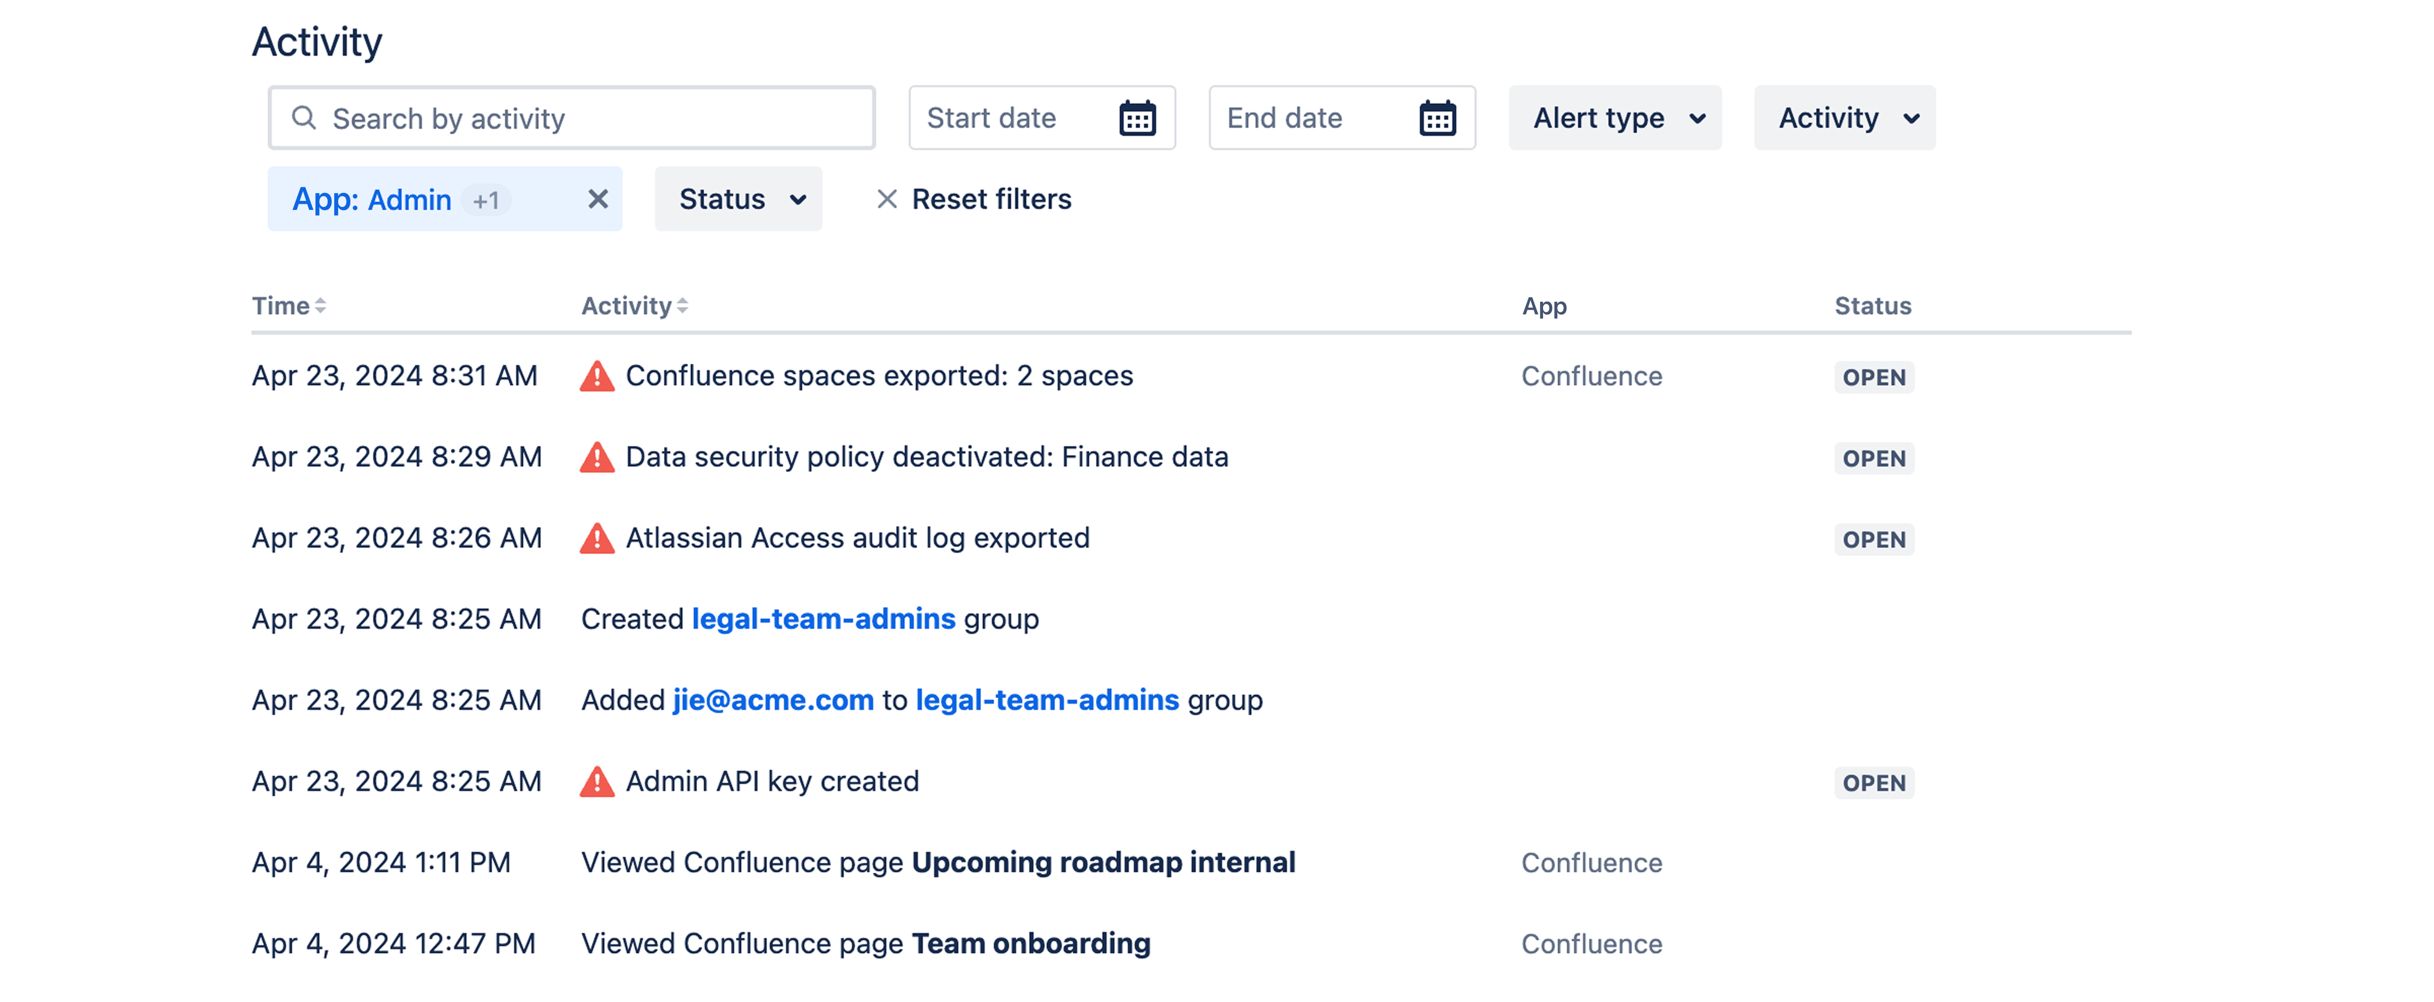2434x1002 pixels.
Task: Open legal-team-admins link in Created row
Action: (x=823, y=619)
